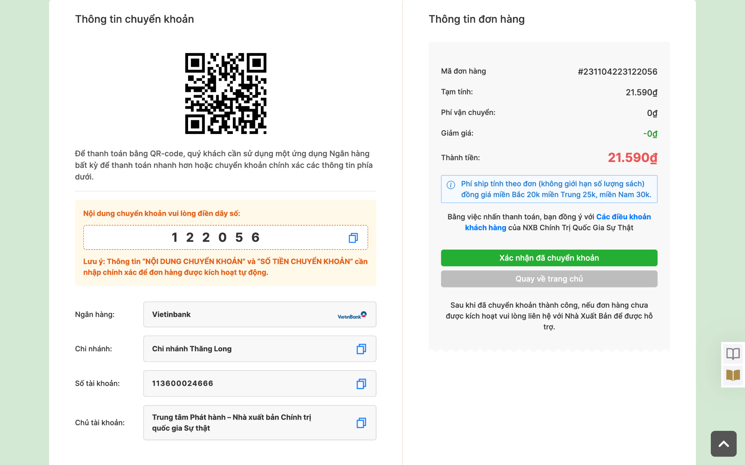Screen dimensions: 745x465
Task: Confirm transfer with Xác nhận đã chuyển khoản
Action: (549, 258)
